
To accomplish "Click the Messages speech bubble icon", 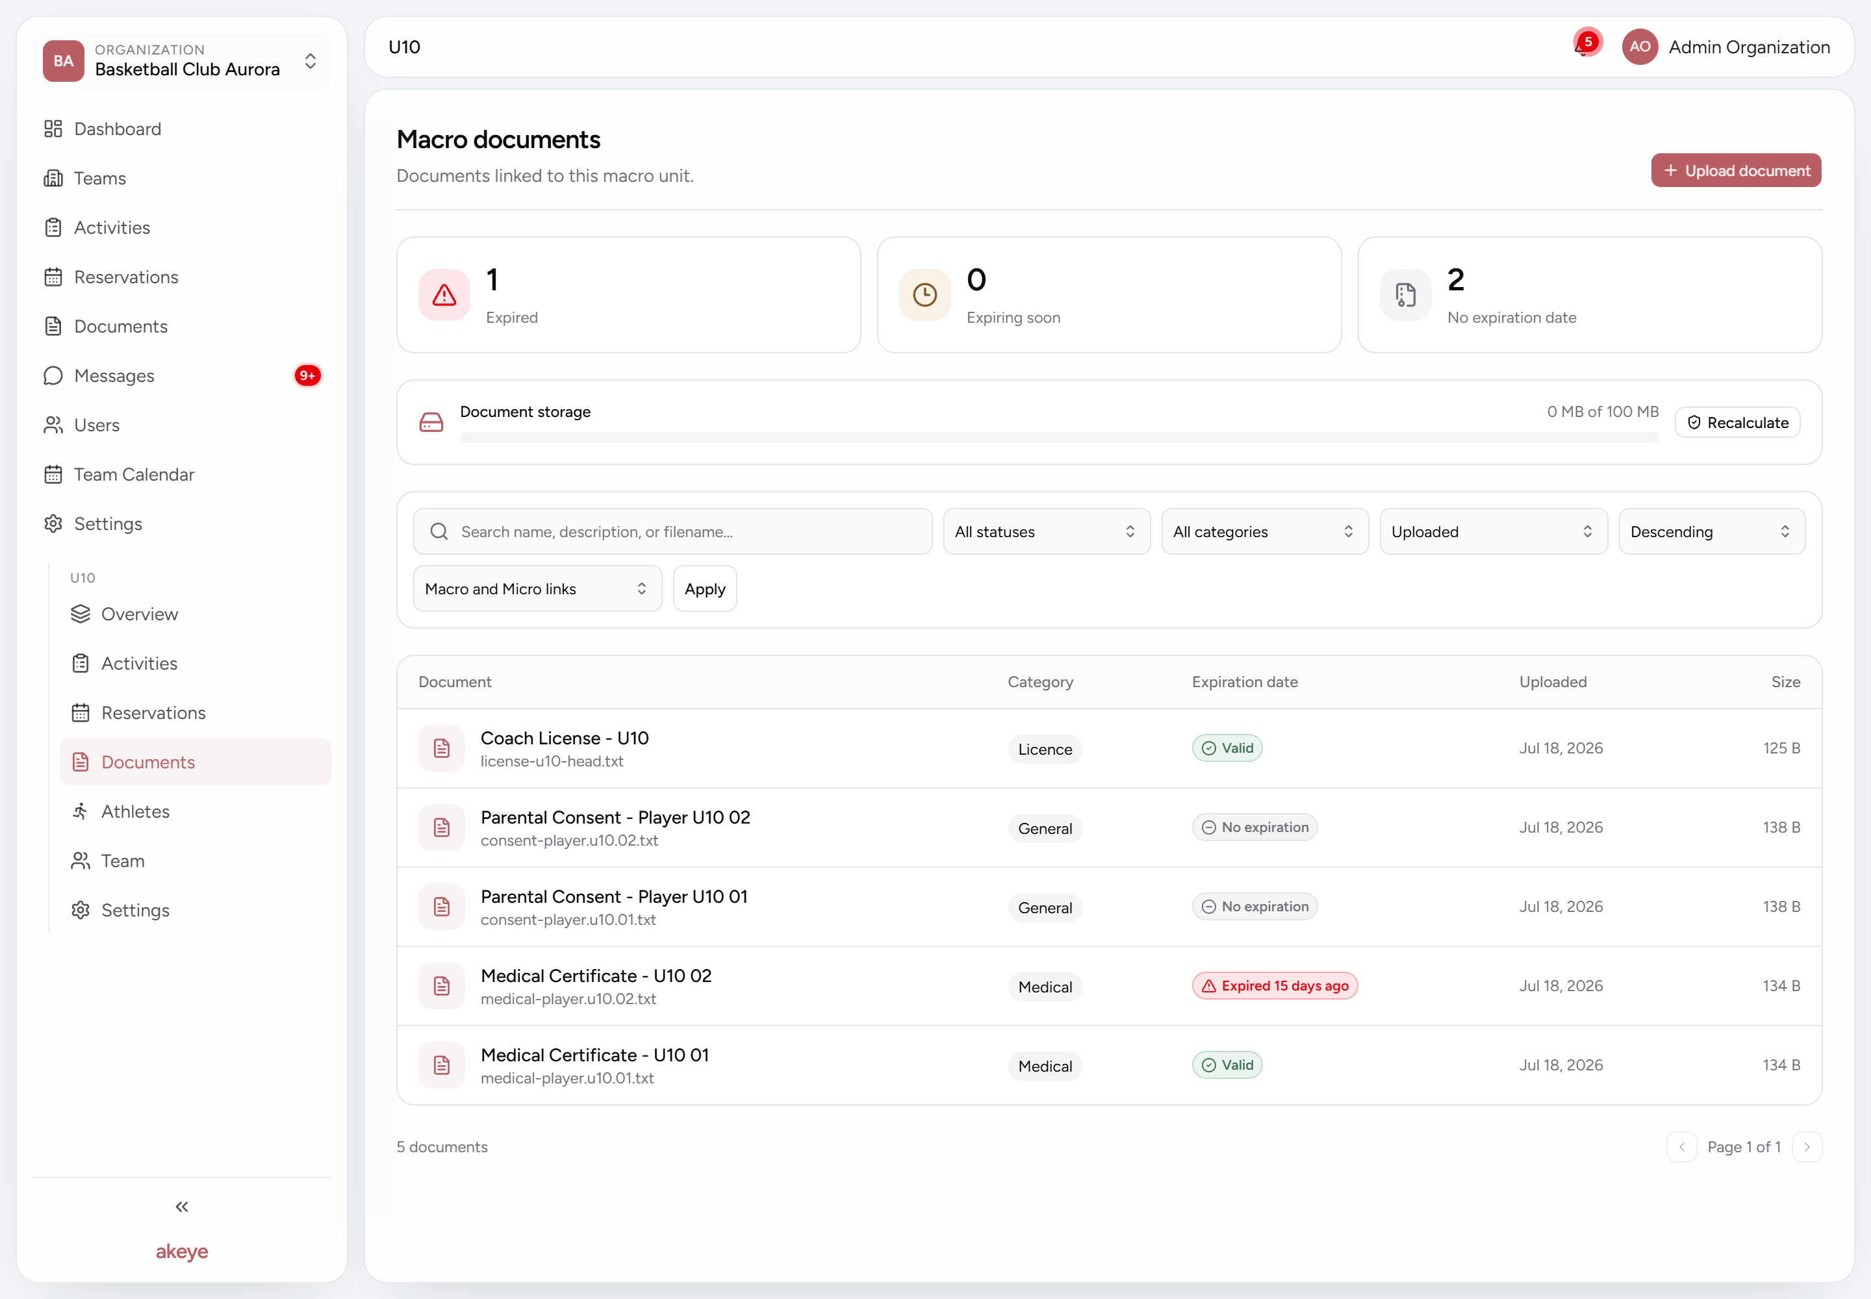I will pyautogui.click(x=53, y=375).
